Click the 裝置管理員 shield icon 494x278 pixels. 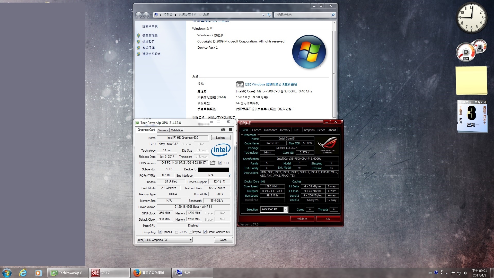click(138, 36)
